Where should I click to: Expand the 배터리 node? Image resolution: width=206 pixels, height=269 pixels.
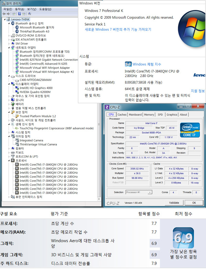(9, 104)
